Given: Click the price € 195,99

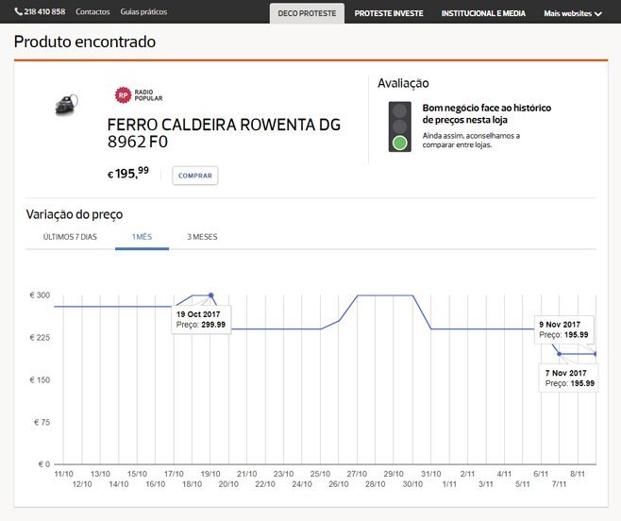Looking at the screenshot, I should pyautogui.click(x=128, y=173).
